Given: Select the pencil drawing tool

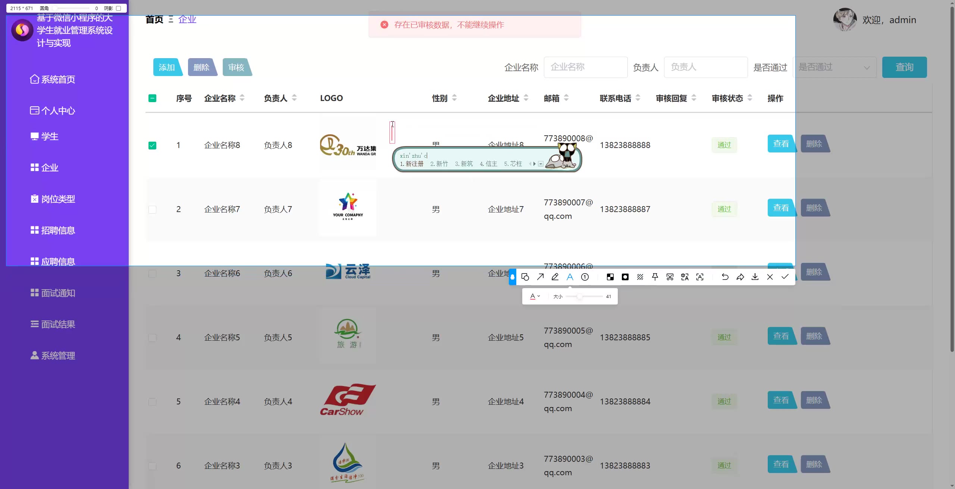Looking at the screenshot, I should [555, 277].
